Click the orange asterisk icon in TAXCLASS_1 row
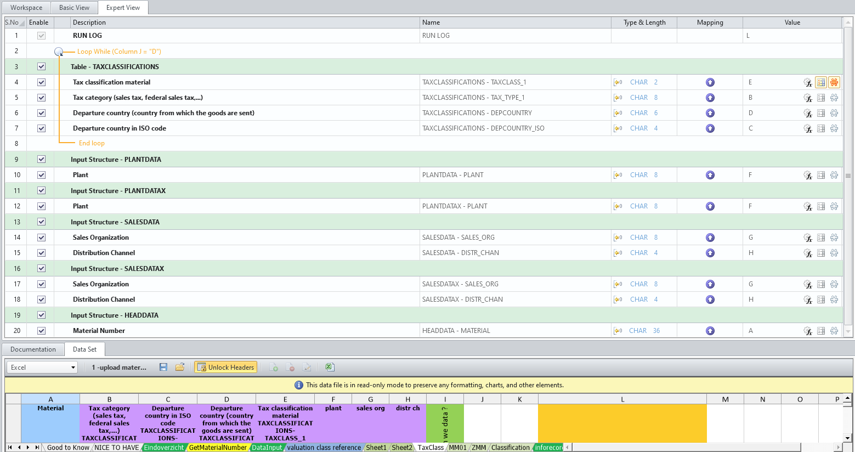The image size is (855, 452). 834,82
